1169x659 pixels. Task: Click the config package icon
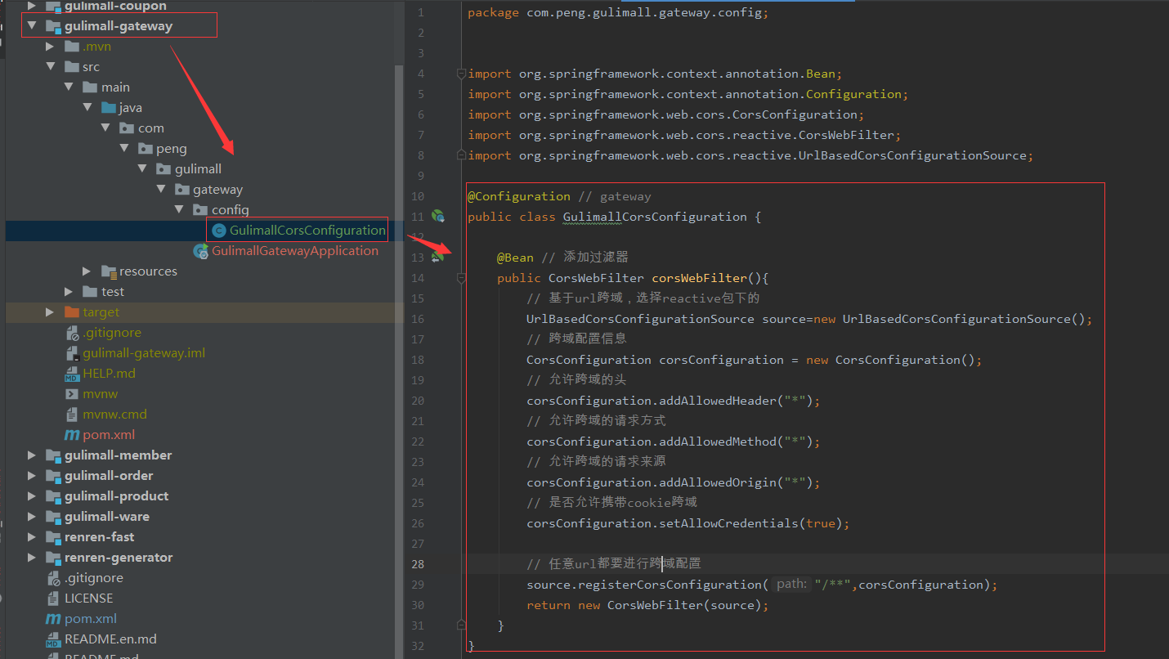pos(200,210)
